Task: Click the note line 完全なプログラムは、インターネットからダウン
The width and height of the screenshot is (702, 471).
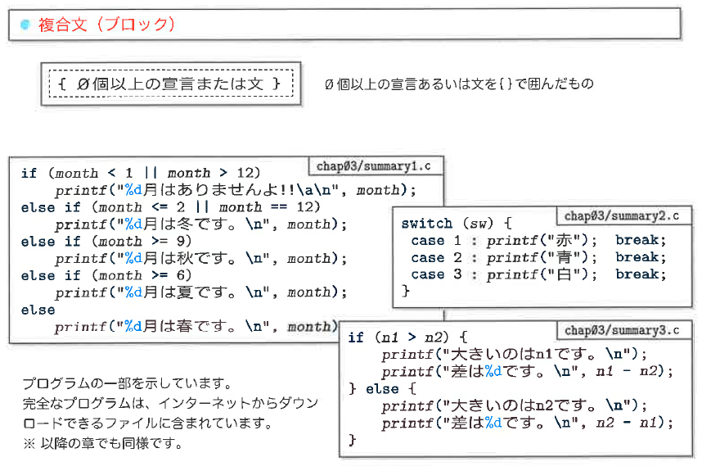Action: pos(170,403)
